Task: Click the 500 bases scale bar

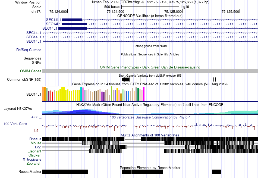Action: [150, 7]
